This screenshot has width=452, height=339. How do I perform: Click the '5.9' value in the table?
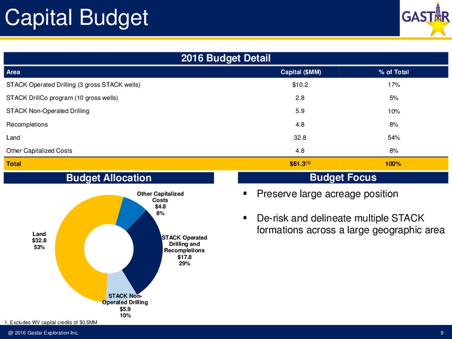tap(300, 111)
